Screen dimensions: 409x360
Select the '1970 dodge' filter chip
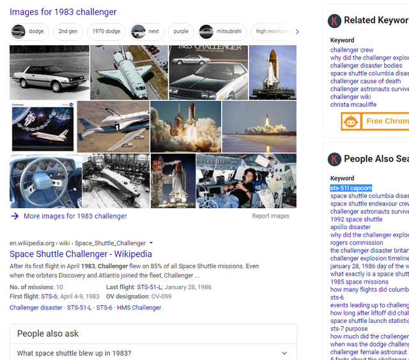(106, 31)
